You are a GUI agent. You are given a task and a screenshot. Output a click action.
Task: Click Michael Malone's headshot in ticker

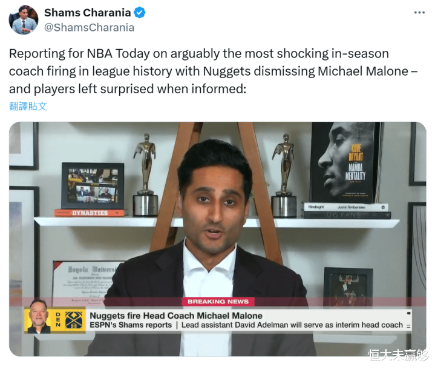39,316
